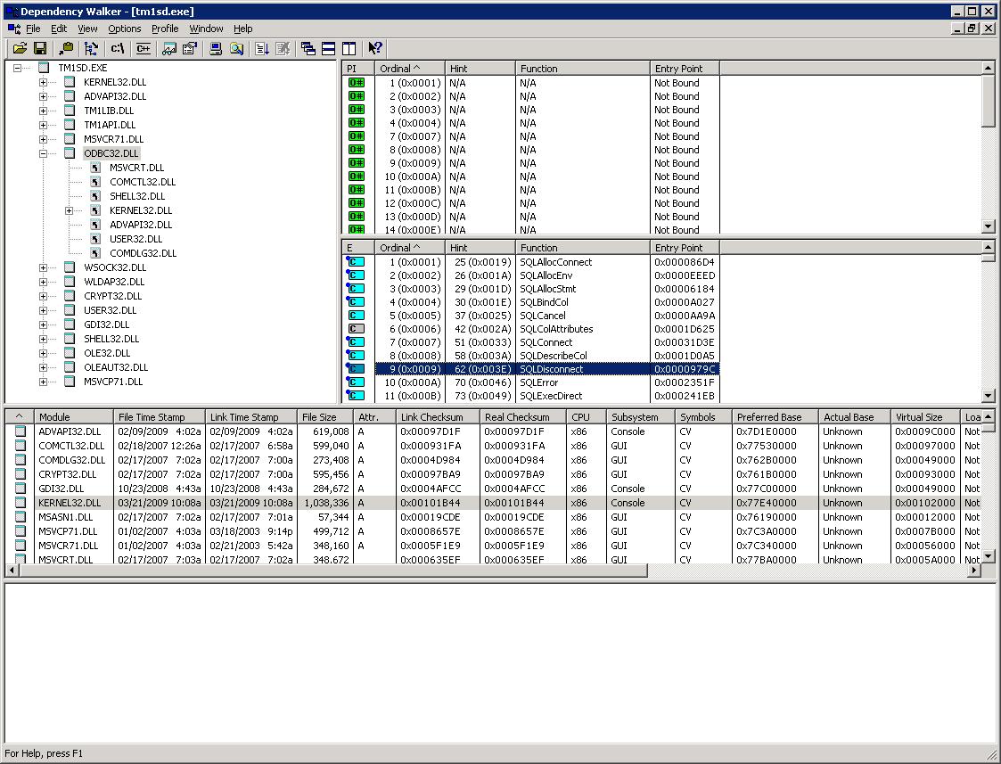
Task: Click the module list horizontal scrollbar left arrow
Action: tap(12, 571)
